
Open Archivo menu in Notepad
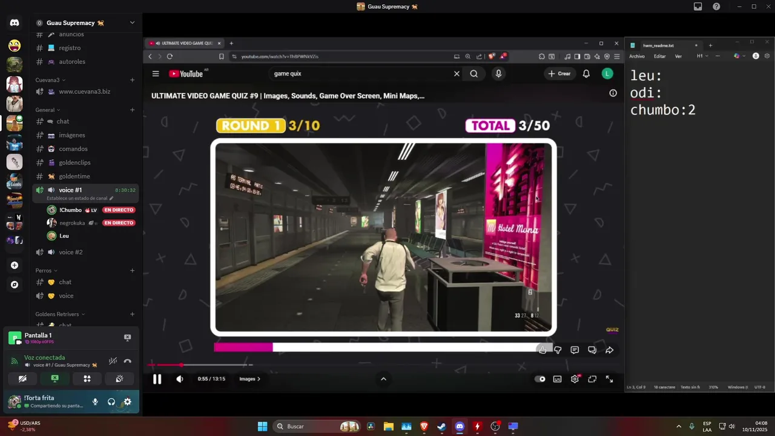(637, 56)
